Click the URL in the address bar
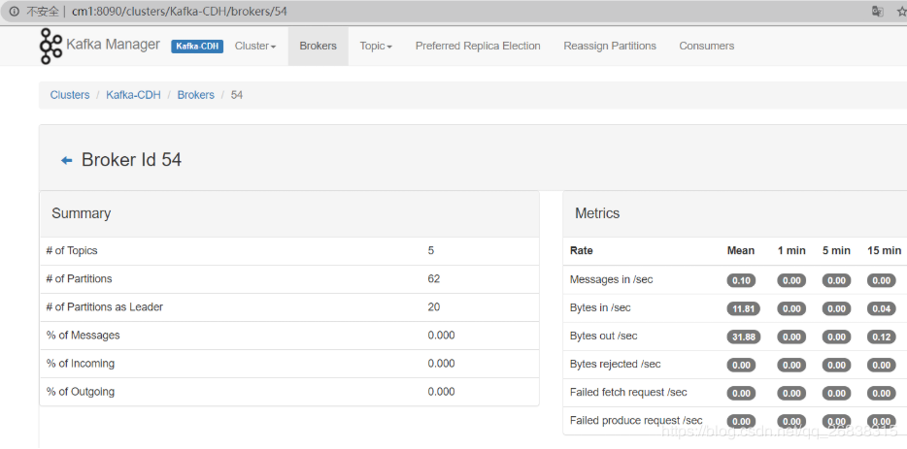 pos(180,12)
